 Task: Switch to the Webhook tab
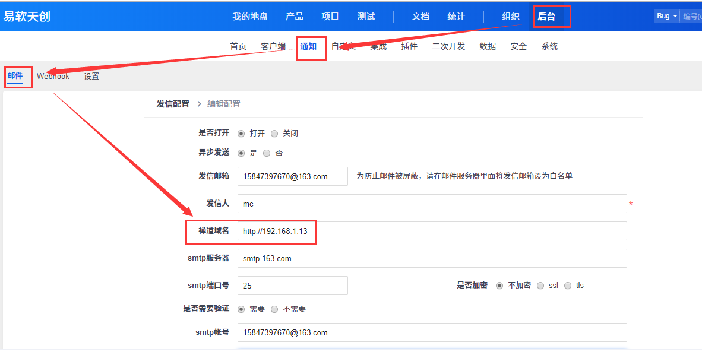pos(53,76)
